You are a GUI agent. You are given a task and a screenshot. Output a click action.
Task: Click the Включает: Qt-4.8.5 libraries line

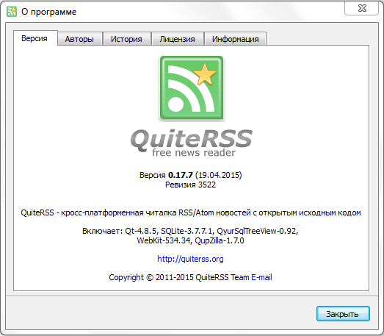tap(190, 231)
